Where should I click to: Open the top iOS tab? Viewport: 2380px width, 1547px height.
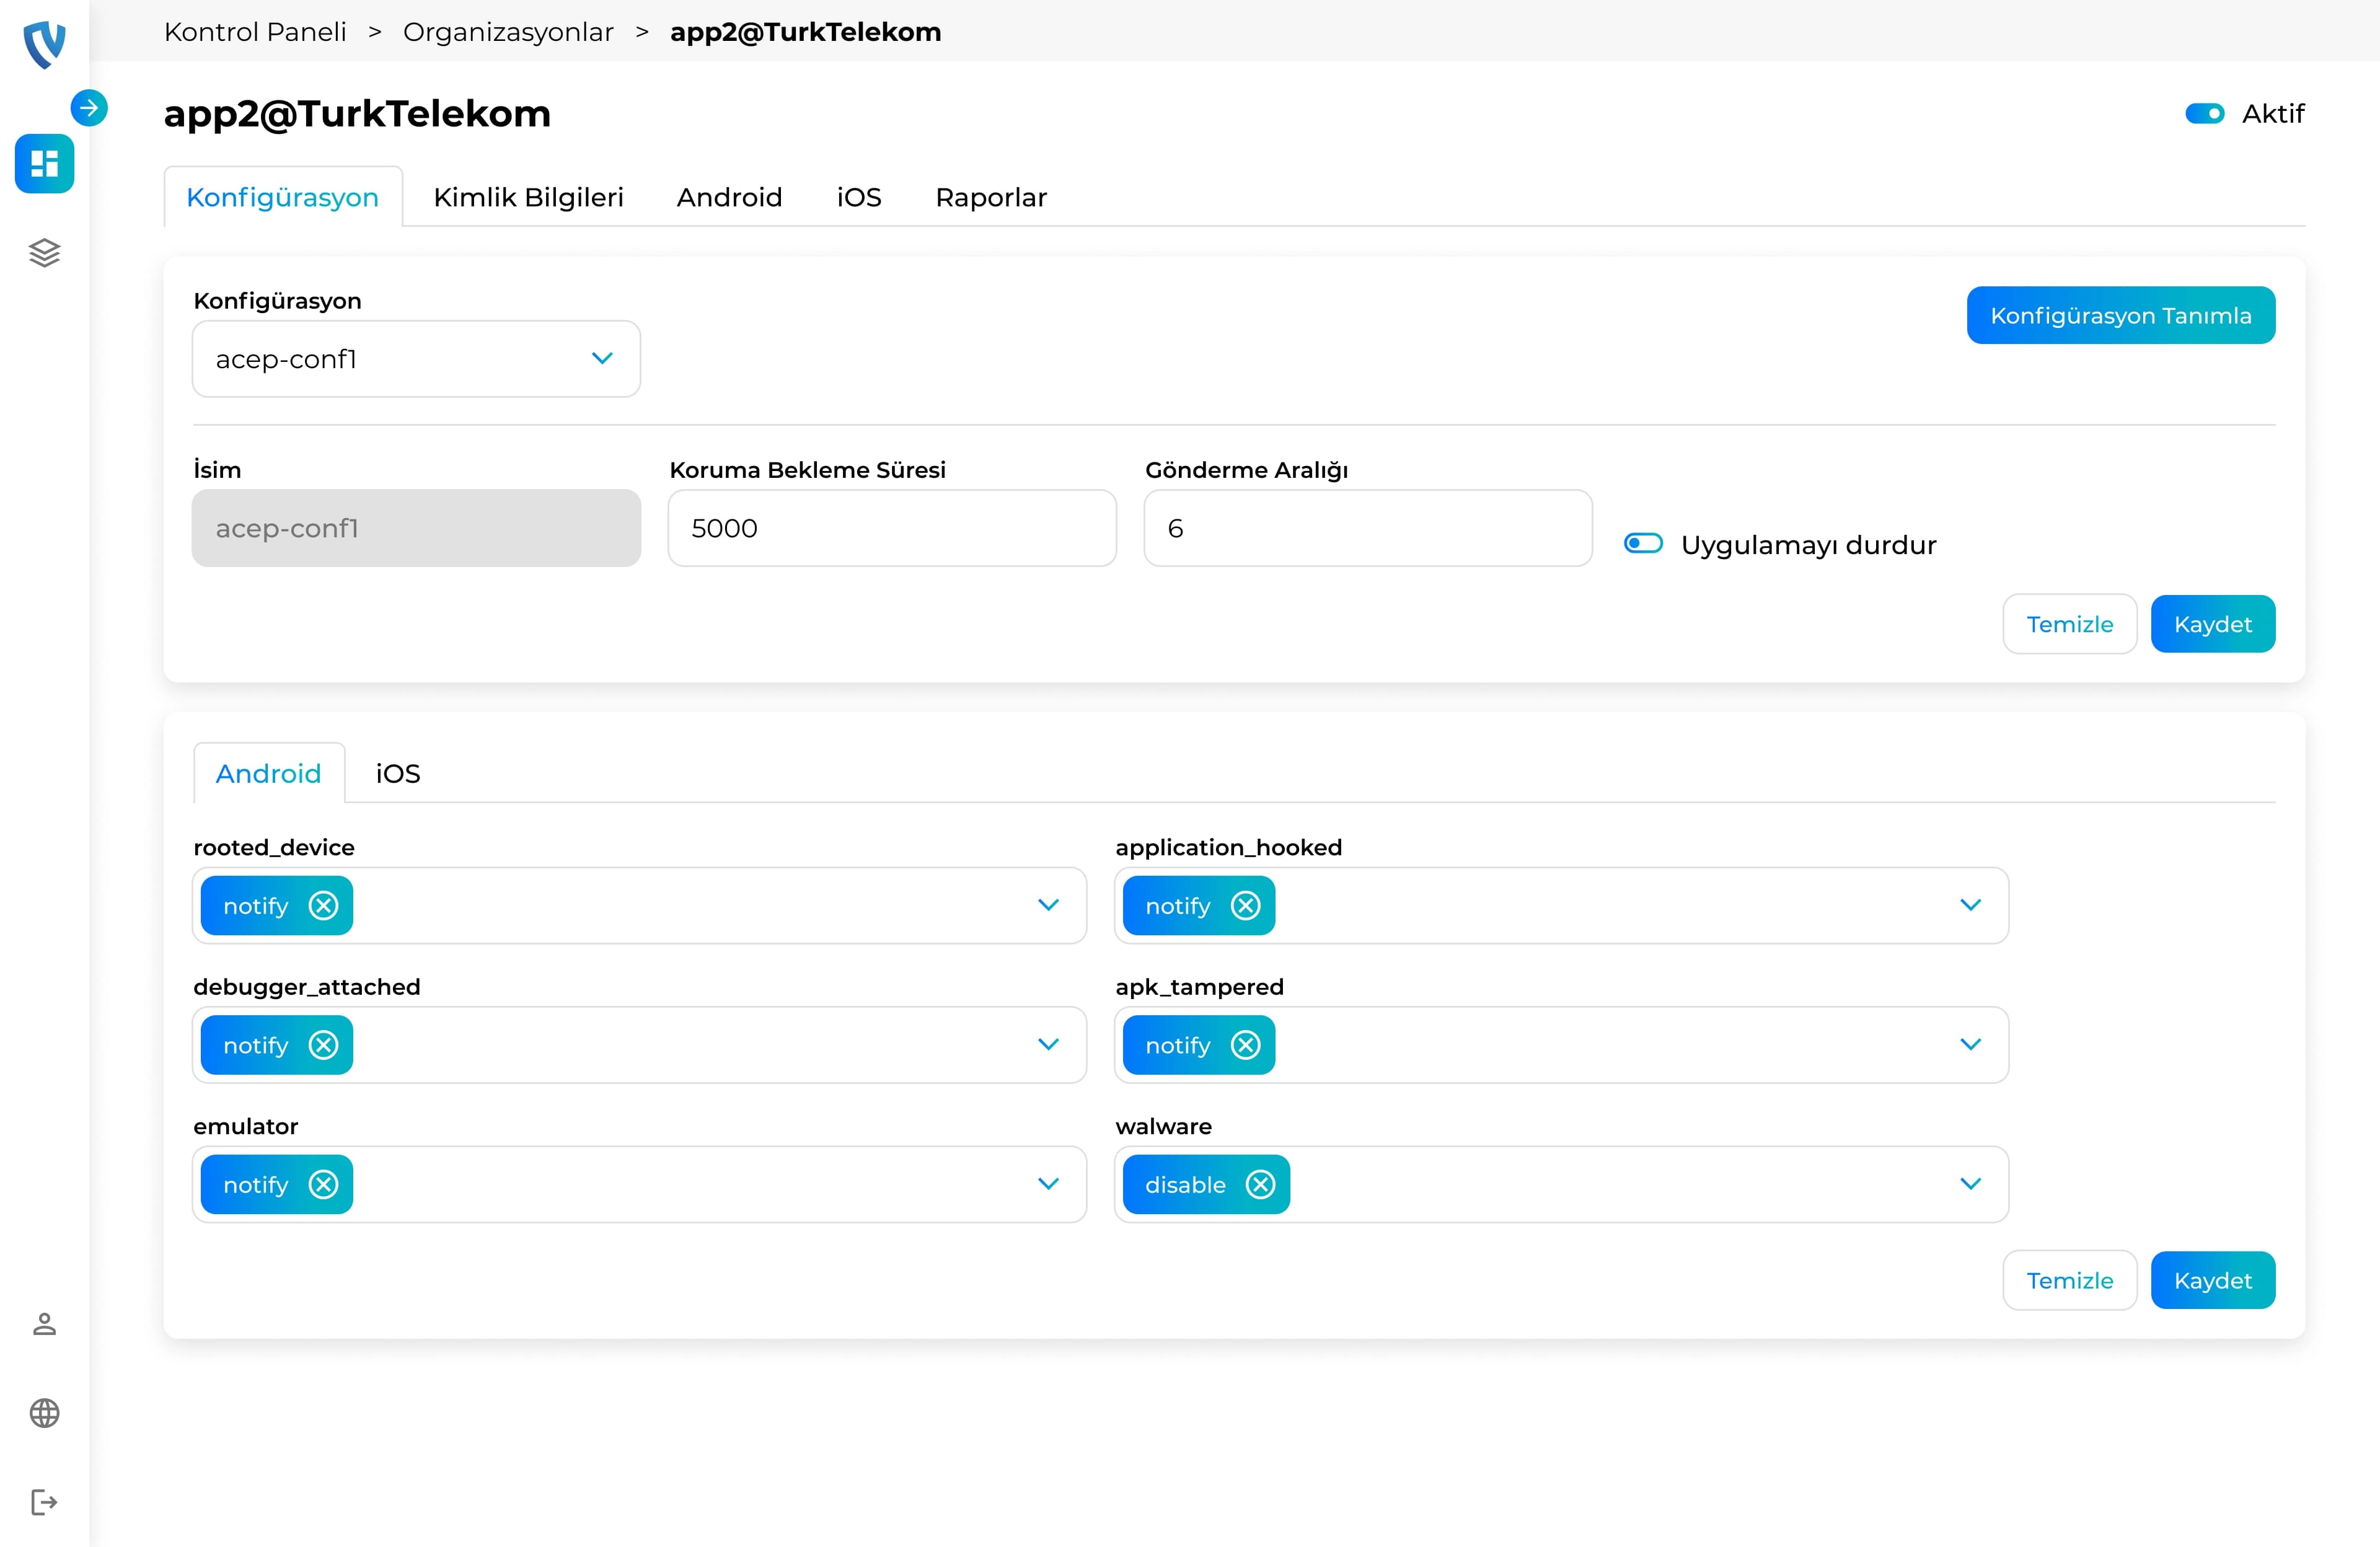click(859, 197)
